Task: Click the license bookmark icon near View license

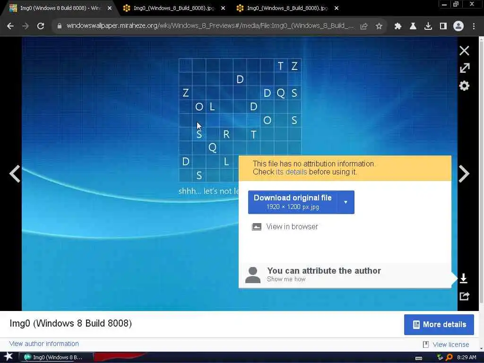Action: click(x=426, y=345)
